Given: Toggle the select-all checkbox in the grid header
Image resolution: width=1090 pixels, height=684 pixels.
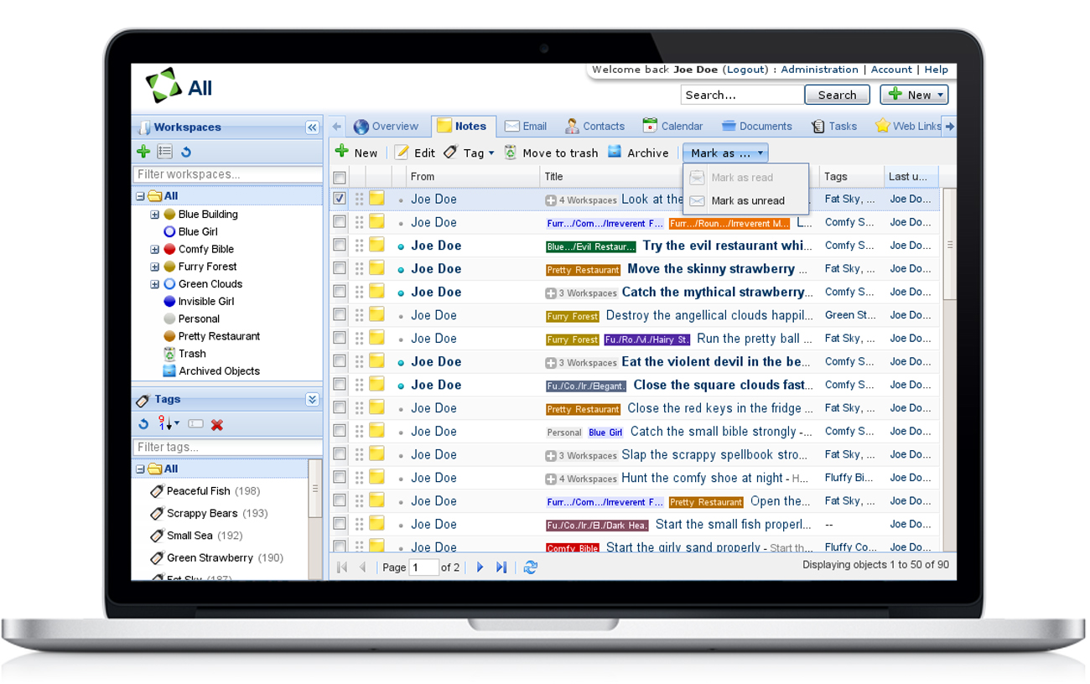Looking at the screenshot, I should [x=340, y=178].
